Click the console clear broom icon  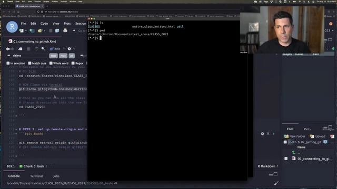point(276,183)
